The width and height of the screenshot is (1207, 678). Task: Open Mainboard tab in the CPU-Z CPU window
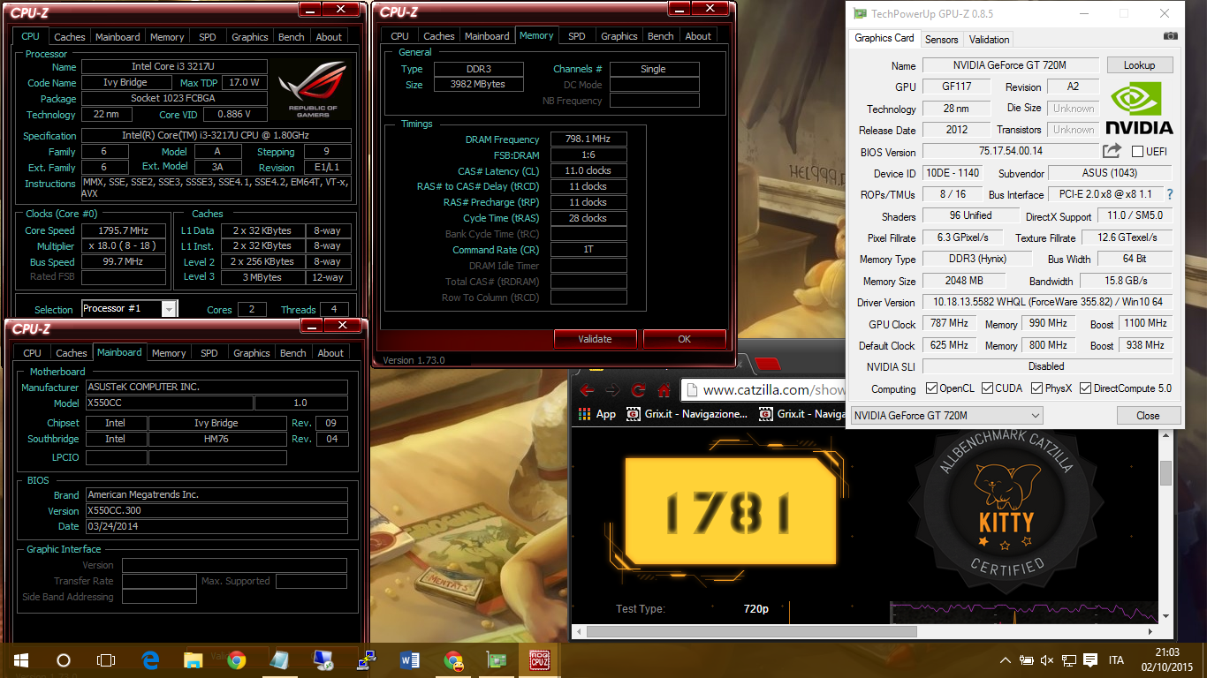tap(118, 37)
